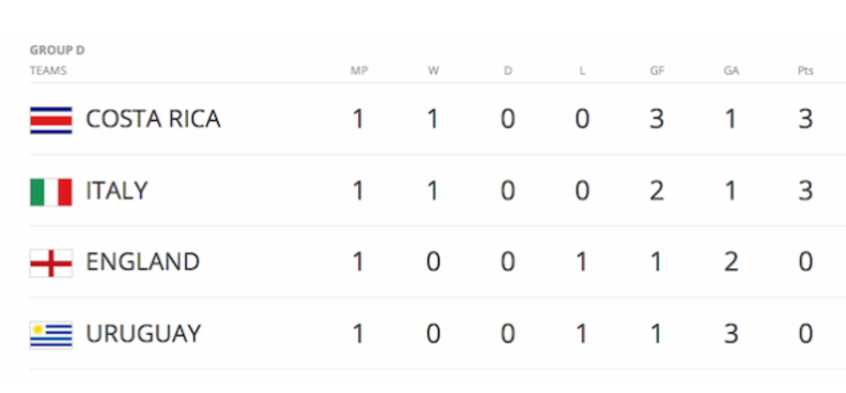The width and height of the screenshot is (846, 393).
Task: Click Costa Rica's goals for value
Action: (x=657, y=119)
